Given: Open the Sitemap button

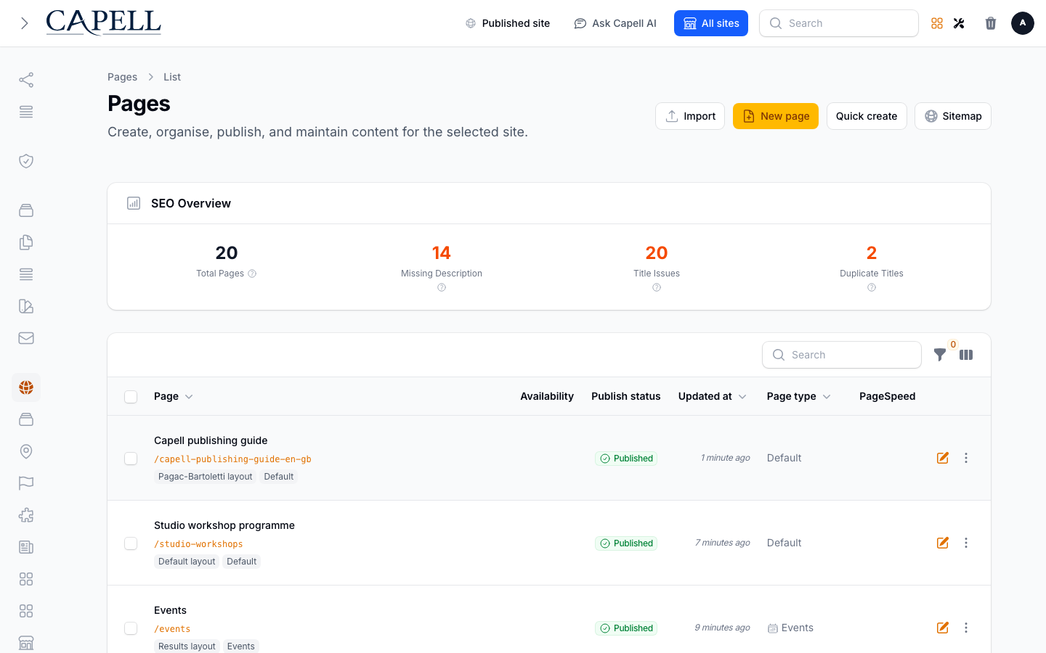Looking at the screenshot, I should tap(953, 116).
